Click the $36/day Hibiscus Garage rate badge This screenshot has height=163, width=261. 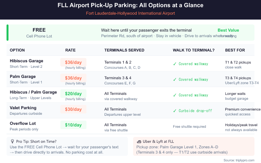(x=73, y=62)
